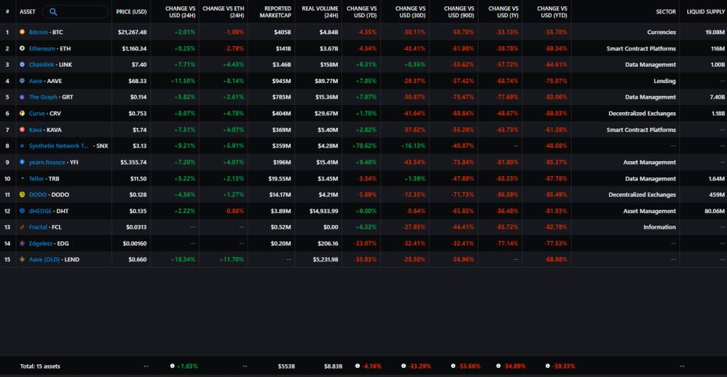Click info icon beside total +1.63%
The height and width of the screenshot is (377, 727).
point(173,366)
